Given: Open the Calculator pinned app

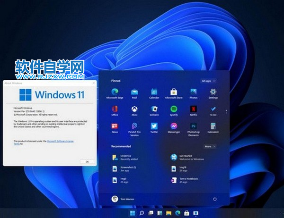Looking at the screenshot, I should point(213,128).
